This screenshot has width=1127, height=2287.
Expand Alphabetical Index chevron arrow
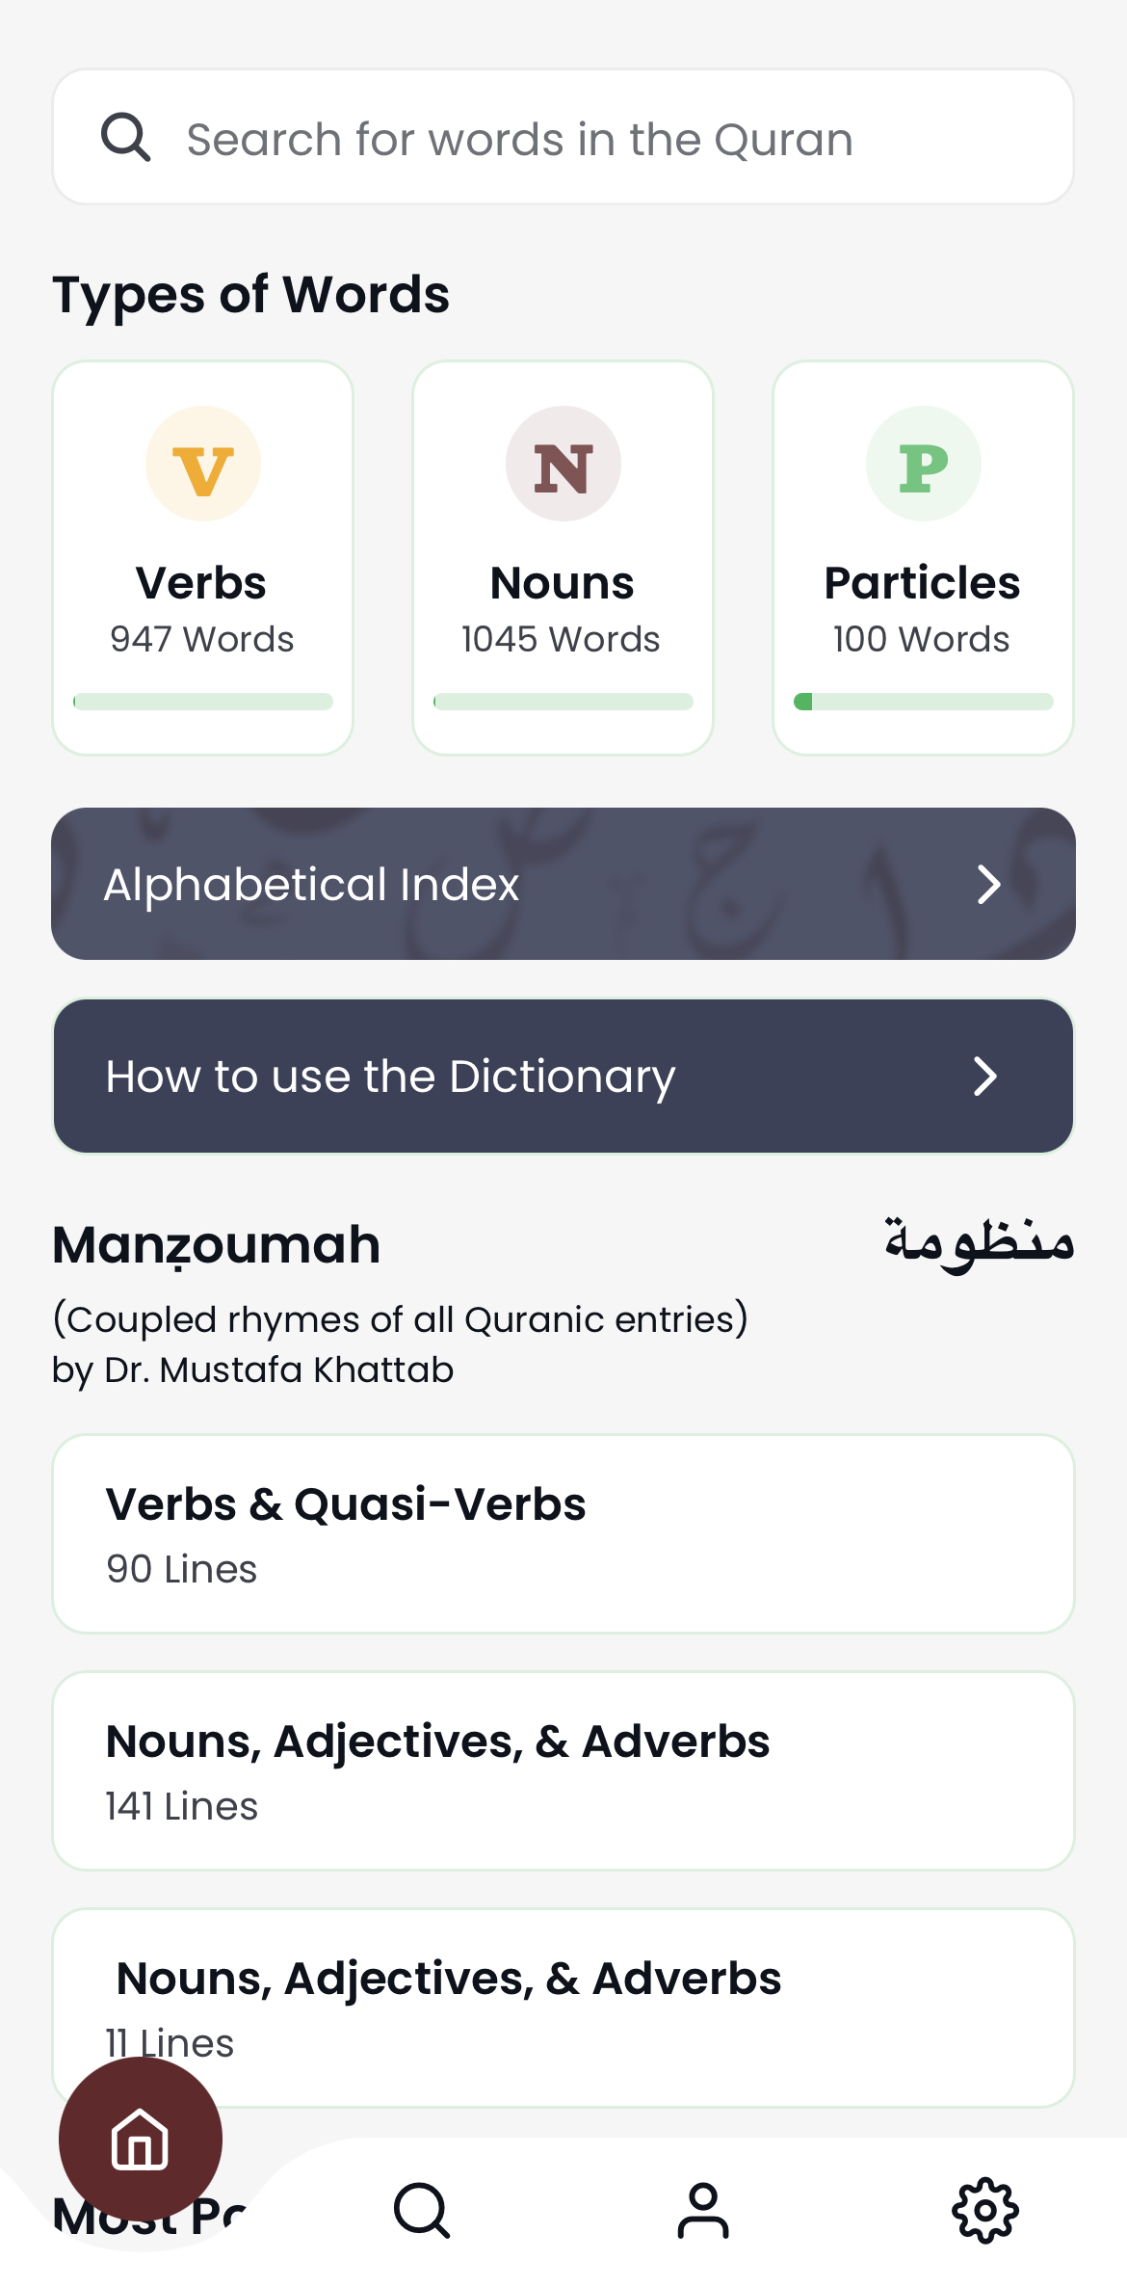[989, 884]
